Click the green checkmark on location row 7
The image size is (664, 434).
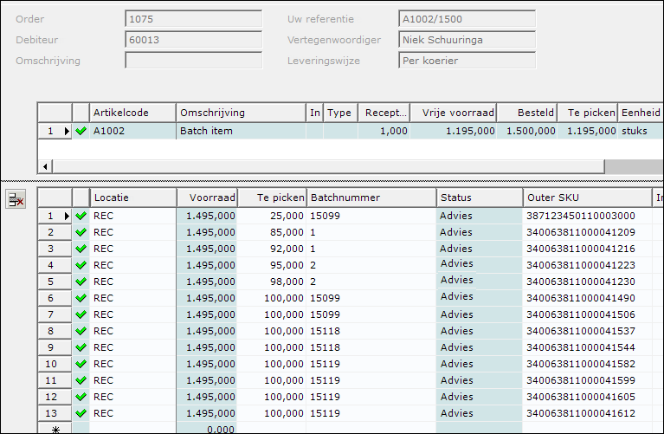tap(81, 315)
